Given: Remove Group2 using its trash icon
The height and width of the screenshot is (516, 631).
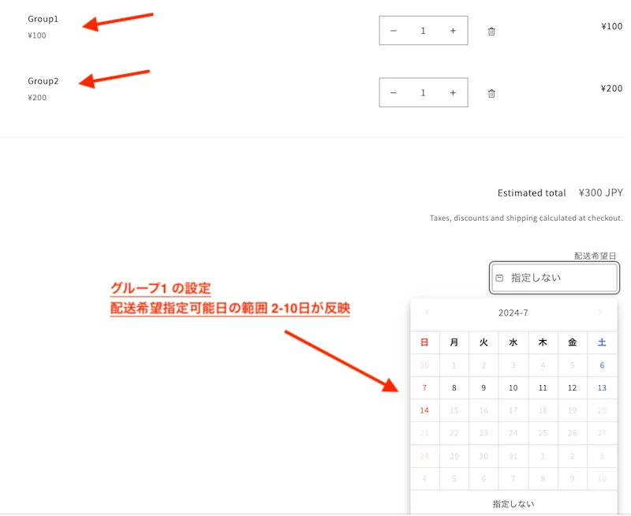Looking at the screenshot, I should click(x=491, y=93).
